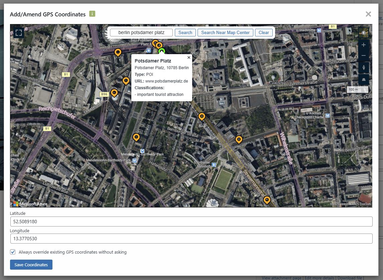383x280 pixels.
Task: Click the orange marker near Anhalter Bahnhof
Action: (x=239, y=139)
